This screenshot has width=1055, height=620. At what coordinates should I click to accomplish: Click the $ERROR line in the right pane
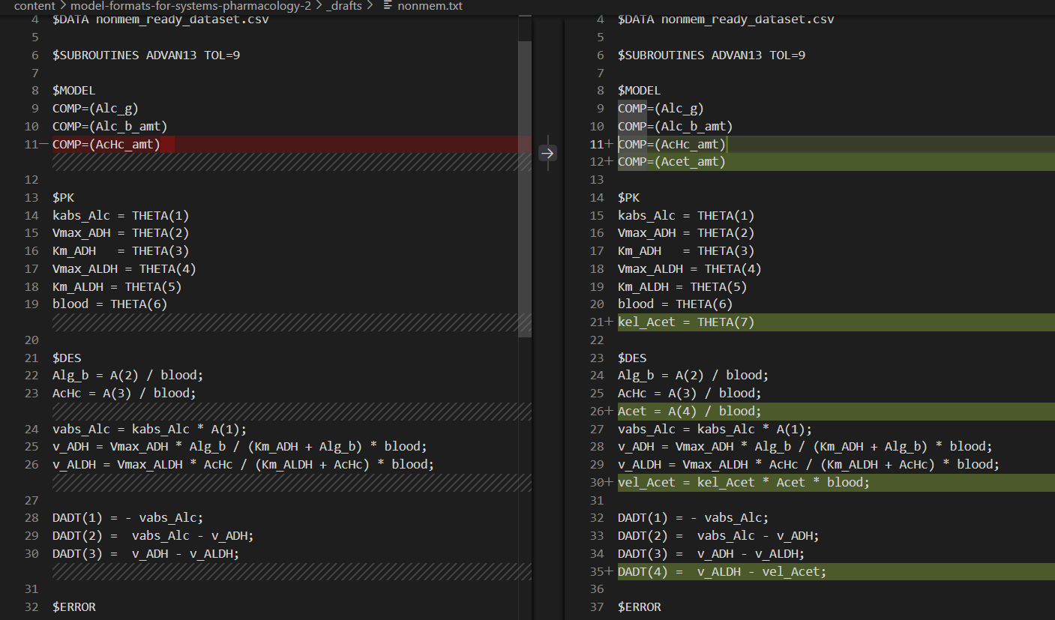pyautogui.click(x=640, y=607)
